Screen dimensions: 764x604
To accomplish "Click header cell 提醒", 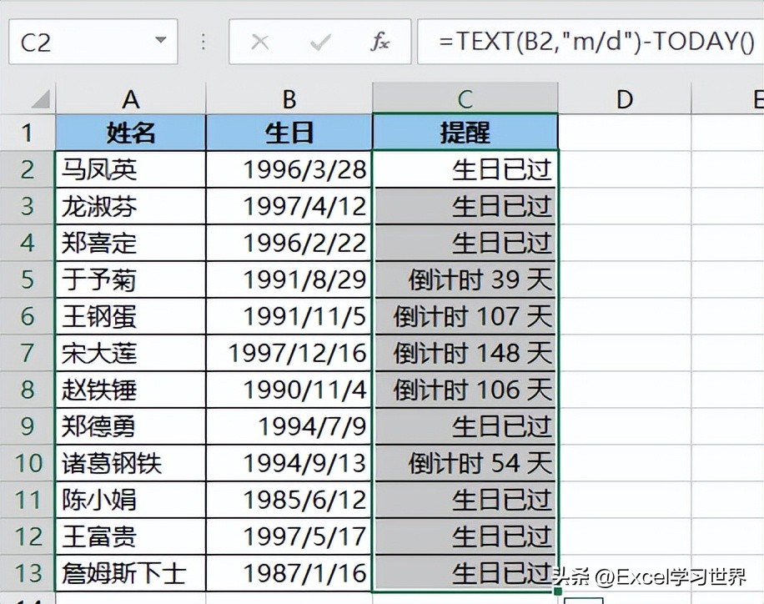I will (465, 133).
